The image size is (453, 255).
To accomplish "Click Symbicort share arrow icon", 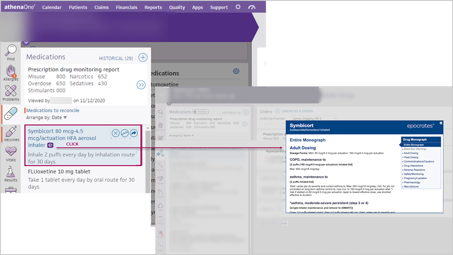I will tap(134, 133).
